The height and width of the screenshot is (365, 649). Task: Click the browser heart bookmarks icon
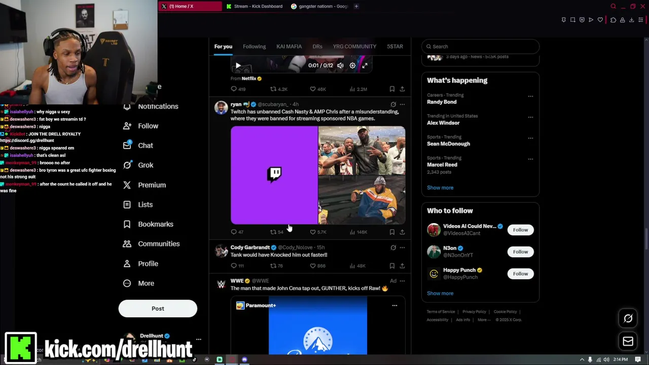click(x=600, y=20)
